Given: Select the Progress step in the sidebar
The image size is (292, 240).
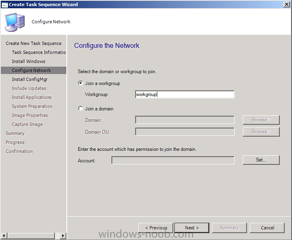Looking at the screenshot, I should [x=15, y=142].
